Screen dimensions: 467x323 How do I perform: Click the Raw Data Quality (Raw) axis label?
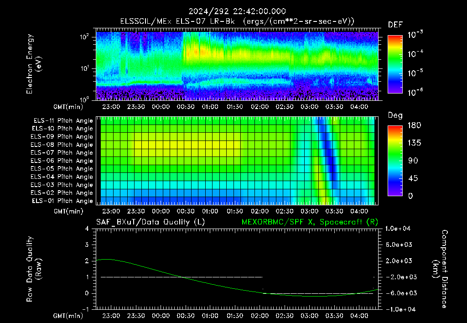coord(34,269)
